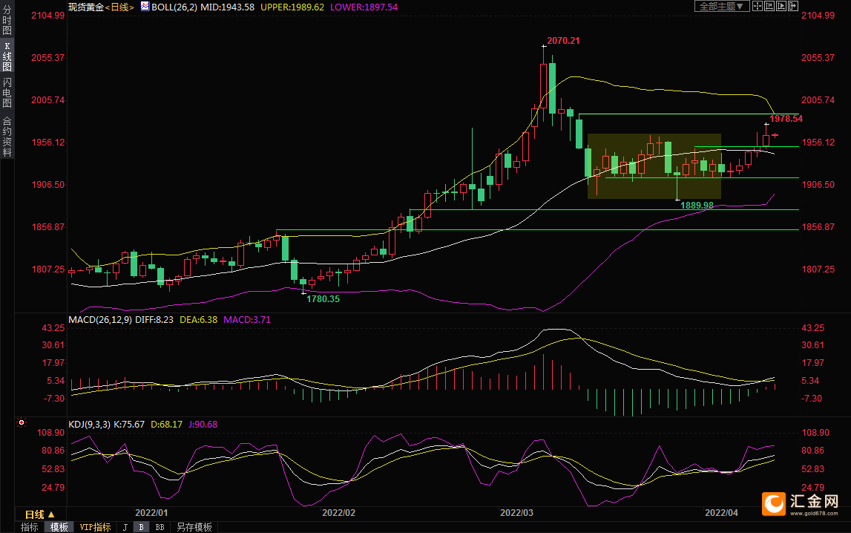Click the 2022/01 date label

151,513
